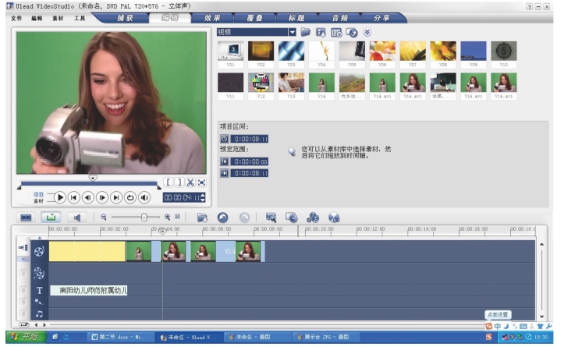The image size is (582, 347).
Task: Click the insert media files folder icon
Action: (x=202, y=218)
